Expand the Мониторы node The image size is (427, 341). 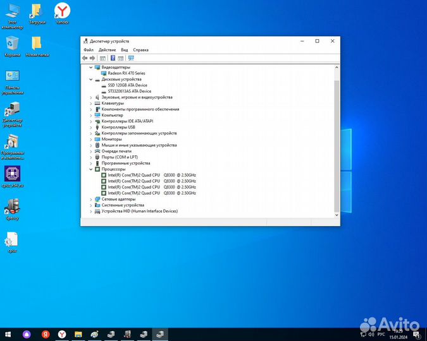[x=91, y=139]
